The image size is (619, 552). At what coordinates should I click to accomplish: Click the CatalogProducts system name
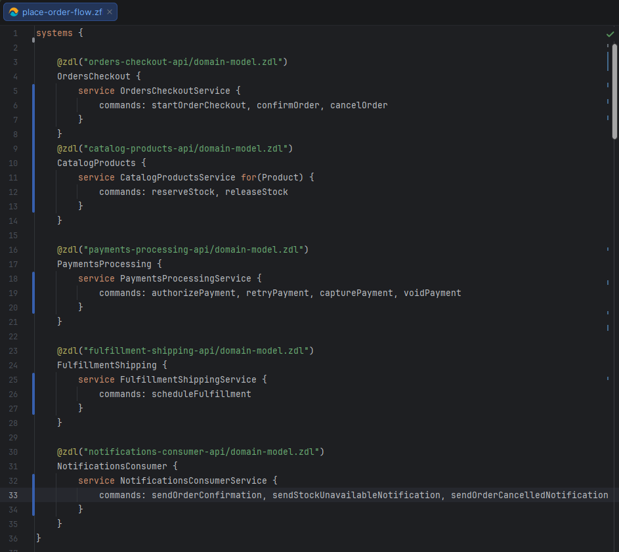click(96, 163)
